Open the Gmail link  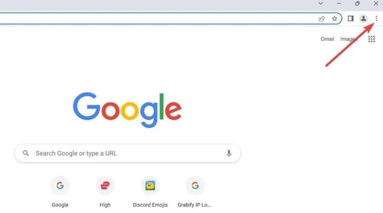tap(327, 39)
